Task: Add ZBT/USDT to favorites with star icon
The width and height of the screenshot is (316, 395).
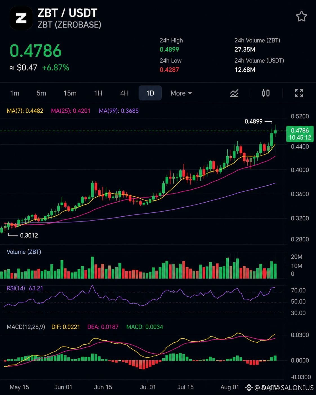Action: [301, 16]
